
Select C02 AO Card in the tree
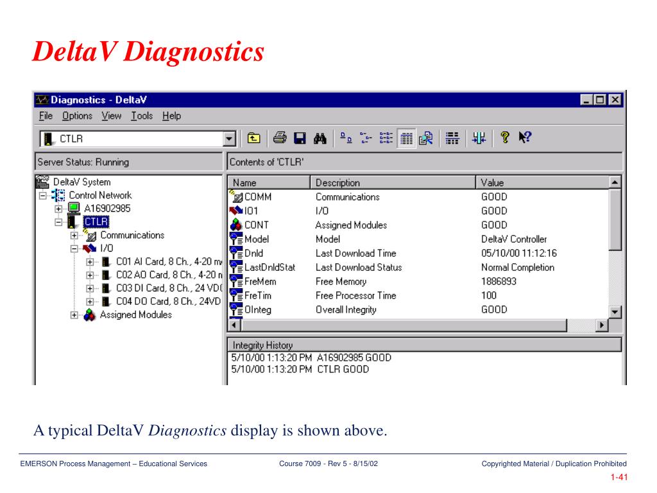(169, 275)
